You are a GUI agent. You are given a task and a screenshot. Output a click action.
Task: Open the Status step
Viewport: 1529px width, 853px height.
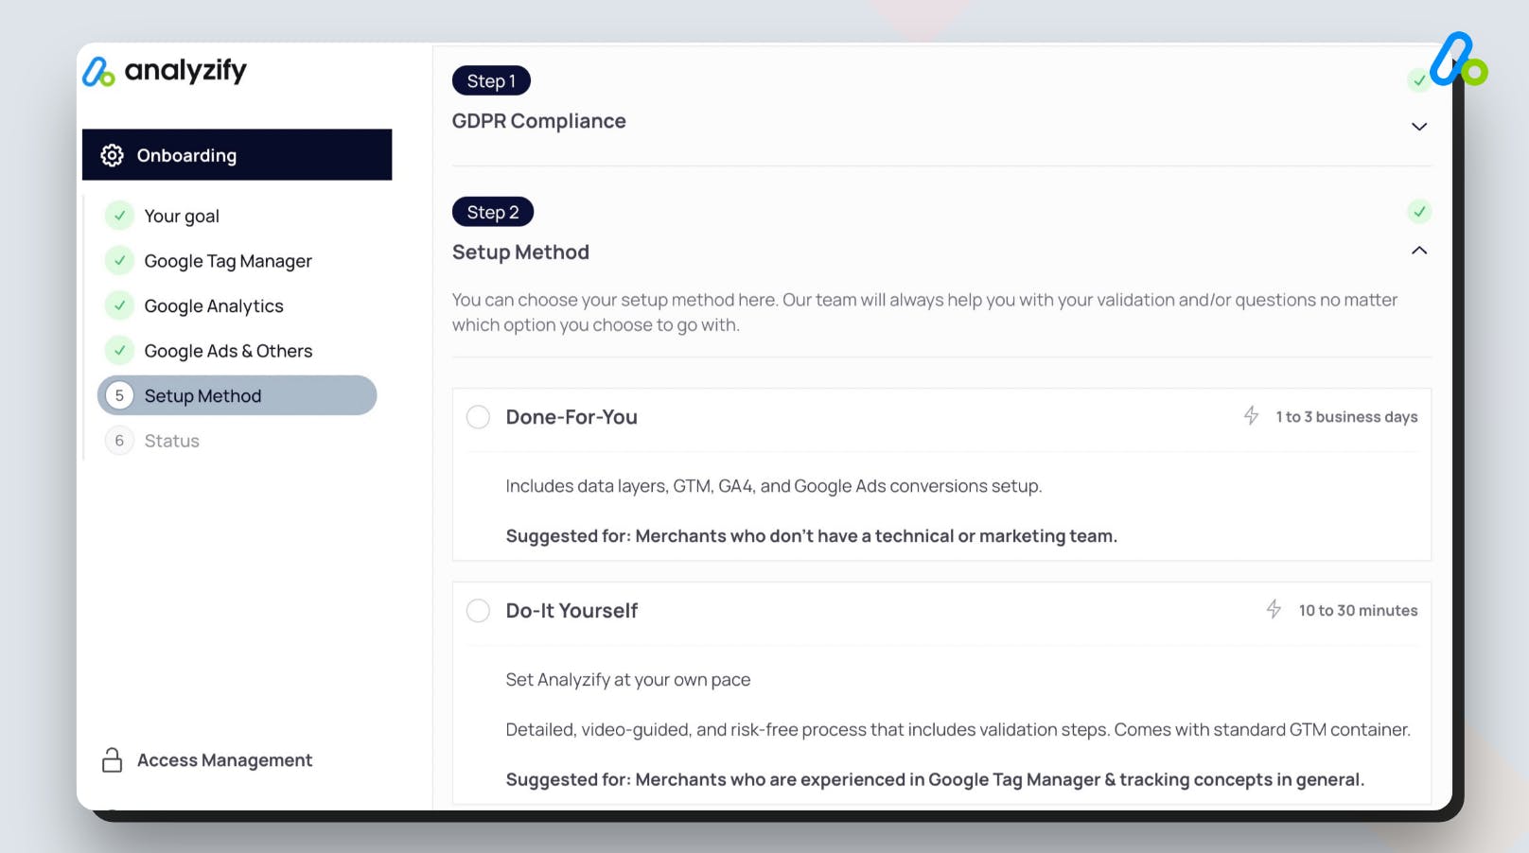pos(171,441)
